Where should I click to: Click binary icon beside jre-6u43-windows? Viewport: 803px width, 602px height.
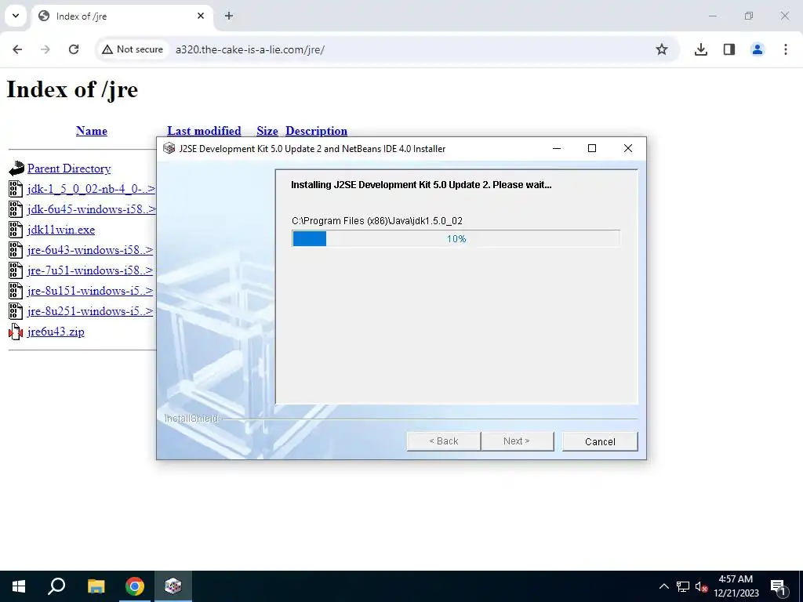(16, 250)
